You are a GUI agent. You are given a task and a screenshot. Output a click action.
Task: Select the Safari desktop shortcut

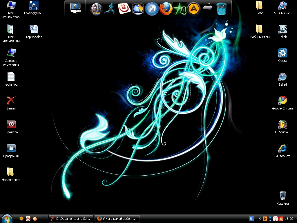click(x=282, y=77)
